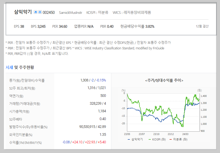Select the face value 500
This screenshot has width=220, height=153.
(x=103, y=96)
